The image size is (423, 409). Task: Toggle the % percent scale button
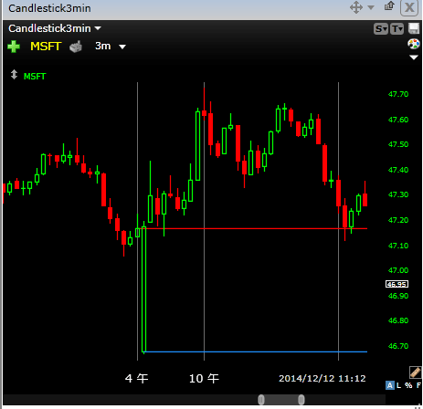coord(408,385)
